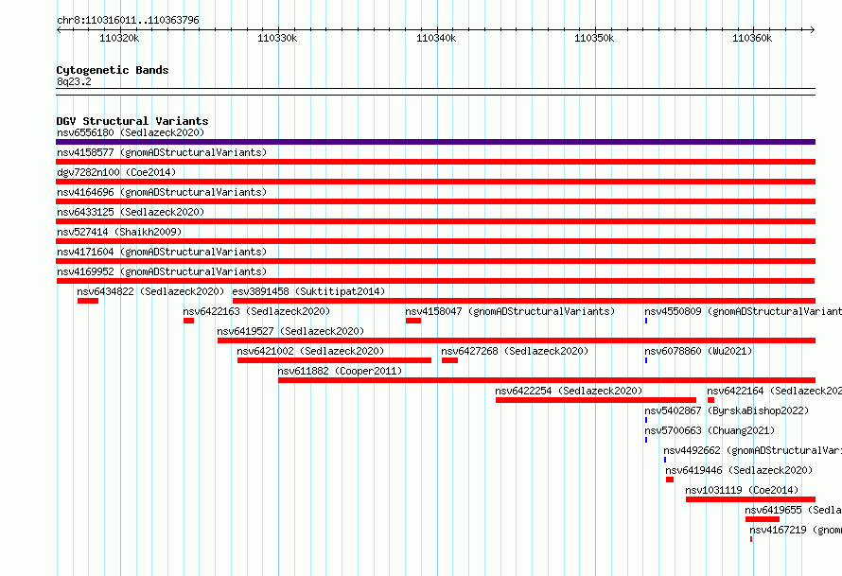The width and height of the screenshot is (842, 576).
Task: Open nsv4550809 variant label
Action: click(744, 311)
